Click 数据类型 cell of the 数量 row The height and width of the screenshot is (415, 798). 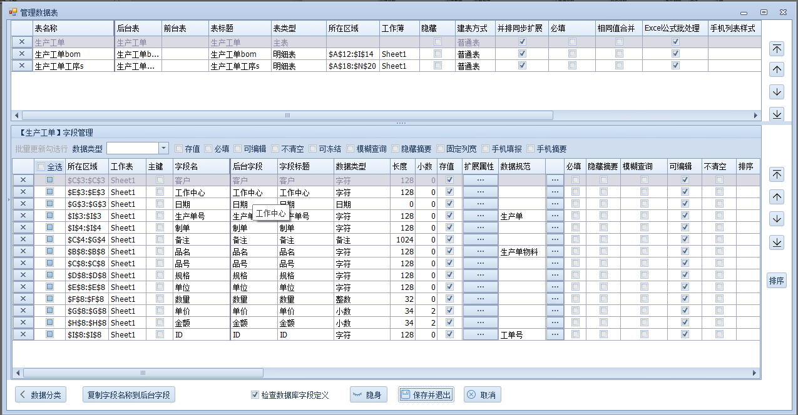click(x=361, y=299)
